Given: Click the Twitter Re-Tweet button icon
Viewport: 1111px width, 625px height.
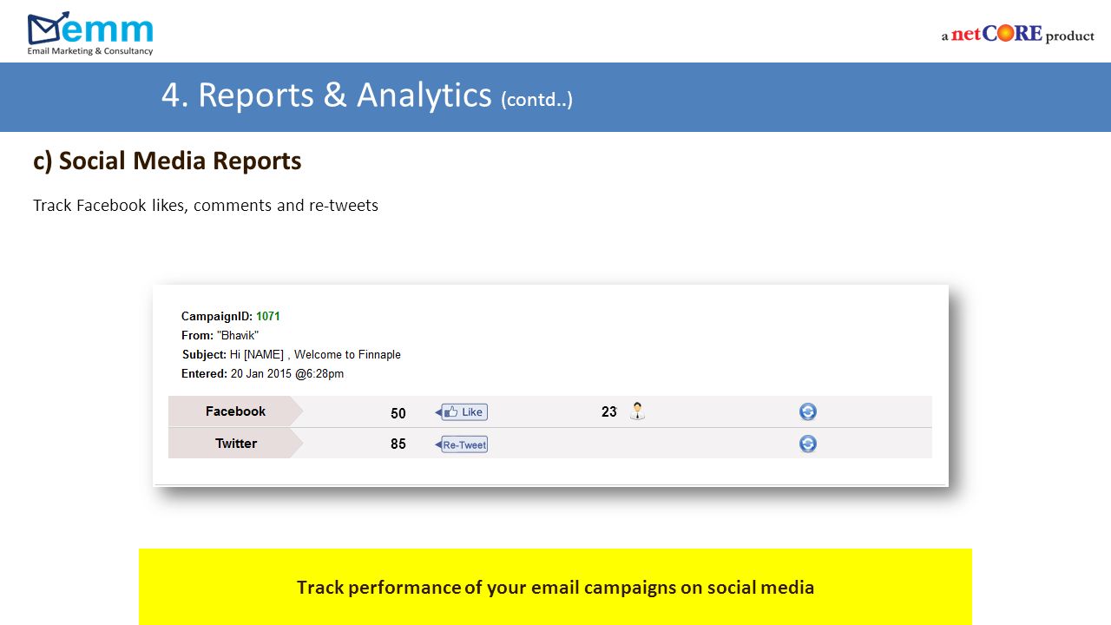Looking at the screenshot, I should 462,444.
